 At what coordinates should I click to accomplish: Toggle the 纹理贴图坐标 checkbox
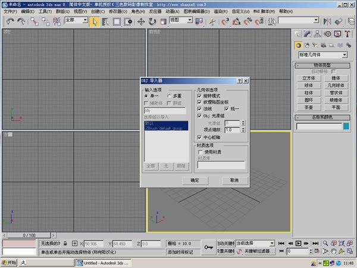click(x=199, y=102)
